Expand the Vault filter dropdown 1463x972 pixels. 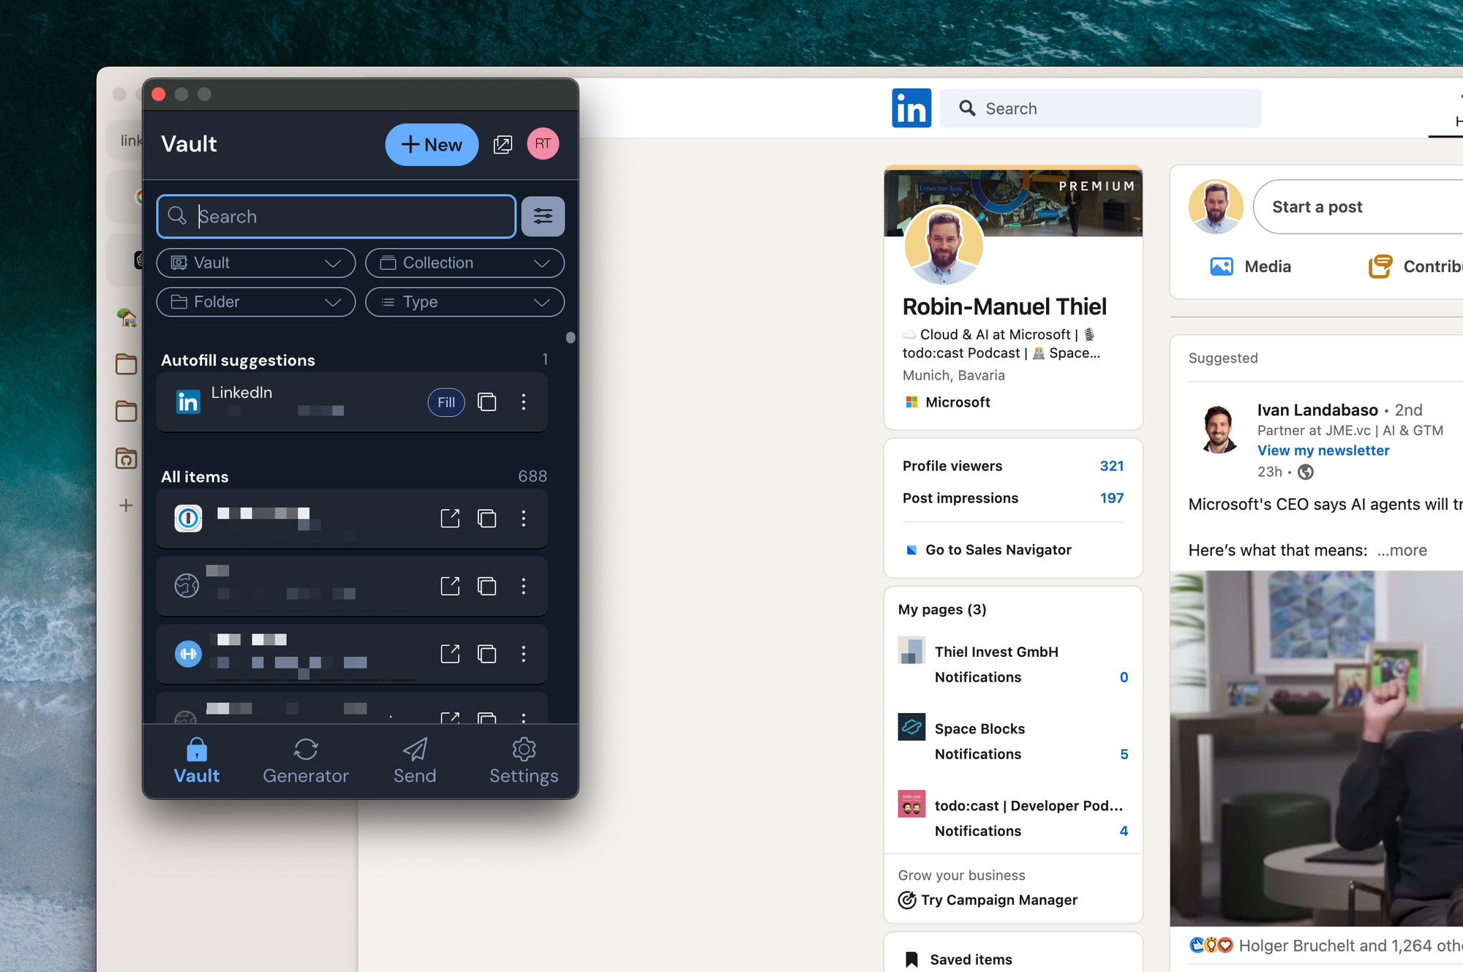pyautogui.click(x=256, y=263)
